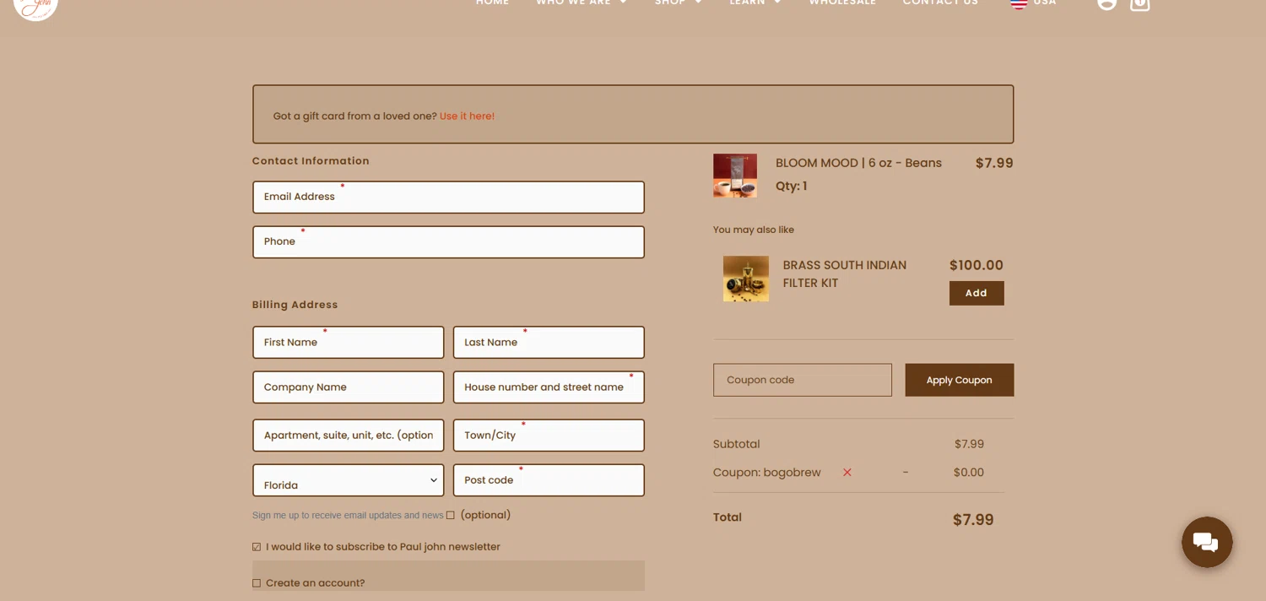
Task: Focus the Coupon code field
Action: coord(803,380)
